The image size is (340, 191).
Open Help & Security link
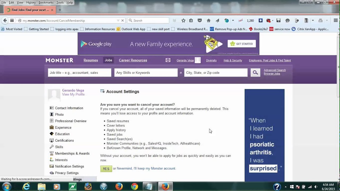233,60
